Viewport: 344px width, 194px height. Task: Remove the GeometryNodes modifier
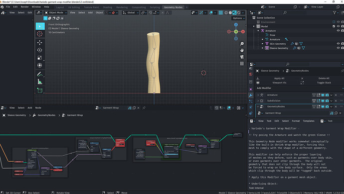pyautogui.click(x=336, y=106)
